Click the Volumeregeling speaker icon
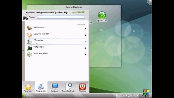The width and height of the screenshot is (174, 98). 29,54
